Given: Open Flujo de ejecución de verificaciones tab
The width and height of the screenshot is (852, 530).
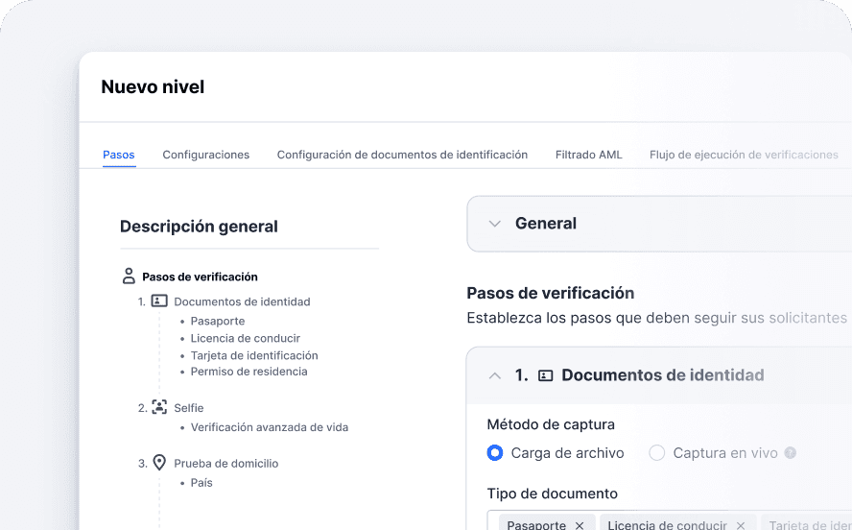Looking at the screenshot, I should (x=744, y=155).
